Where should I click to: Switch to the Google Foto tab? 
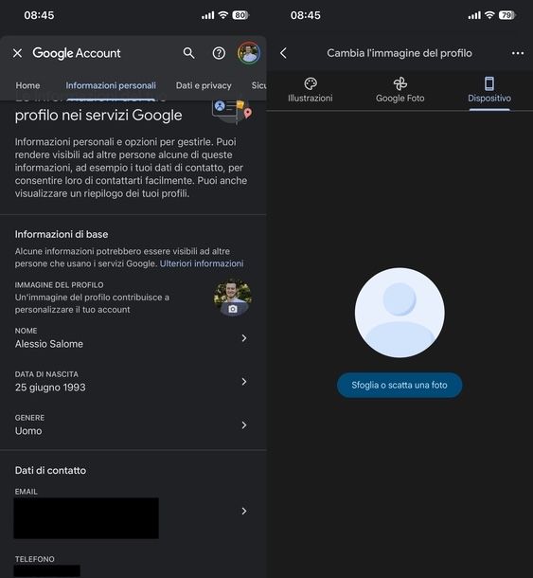400,90
